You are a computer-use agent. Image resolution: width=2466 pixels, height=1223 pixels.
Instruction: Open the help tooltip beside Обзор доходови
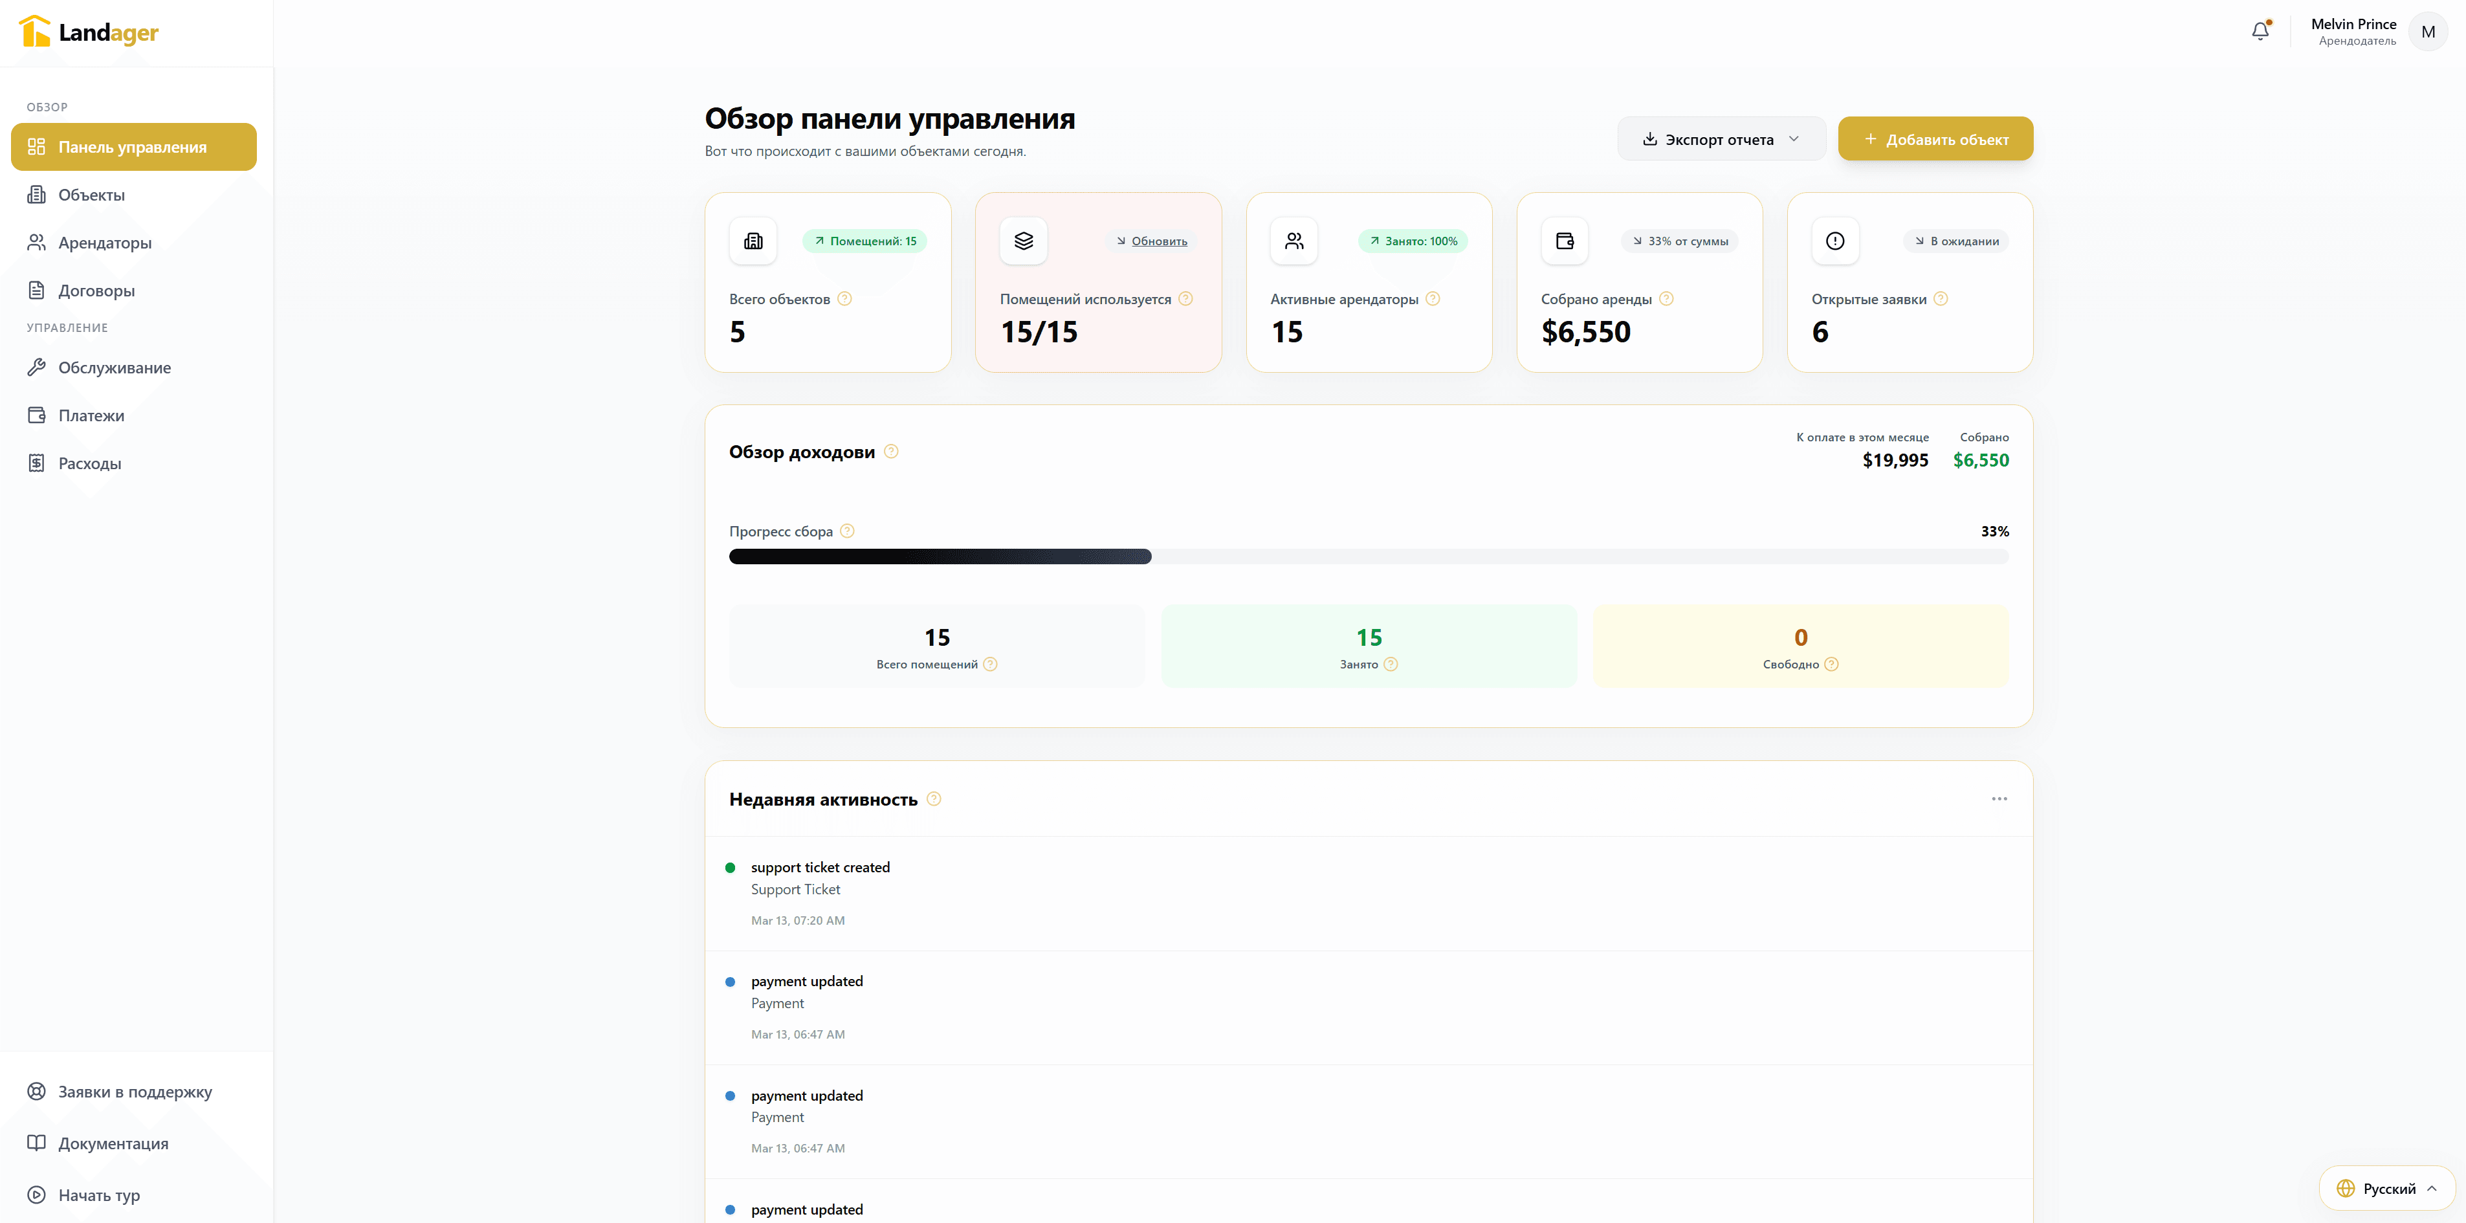(891, 452)
